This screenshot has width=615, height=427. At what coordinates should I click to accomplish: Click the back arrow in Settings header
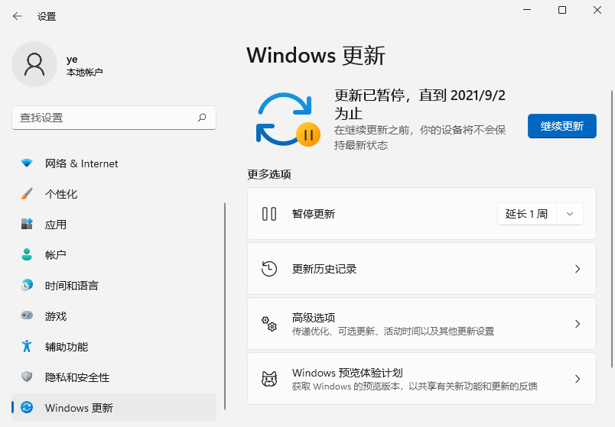(17, 16)
